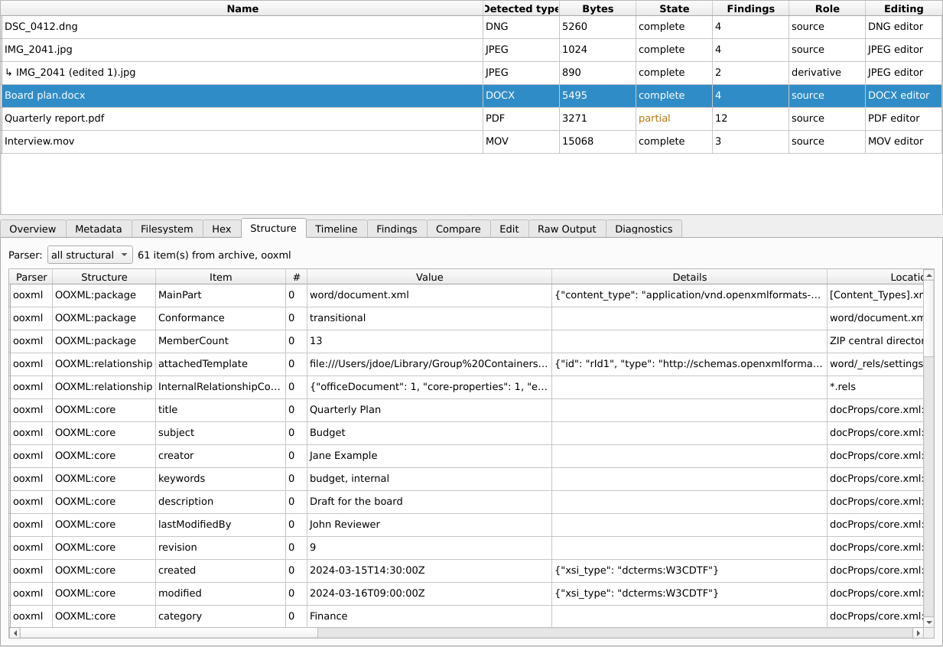Sort structure table by Parser header
The height and width of the screenshot is (647, 943).
pyautogui.click(x=31, y=277)
